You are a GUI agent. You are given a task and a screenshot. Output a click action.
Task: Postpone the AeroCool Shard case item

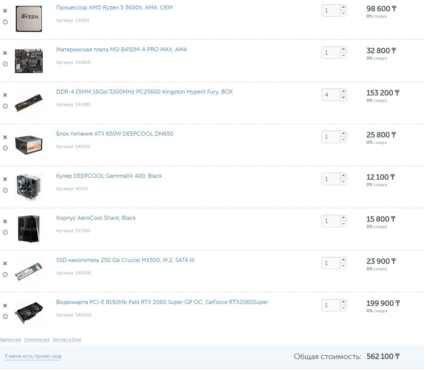click(5, 232)
